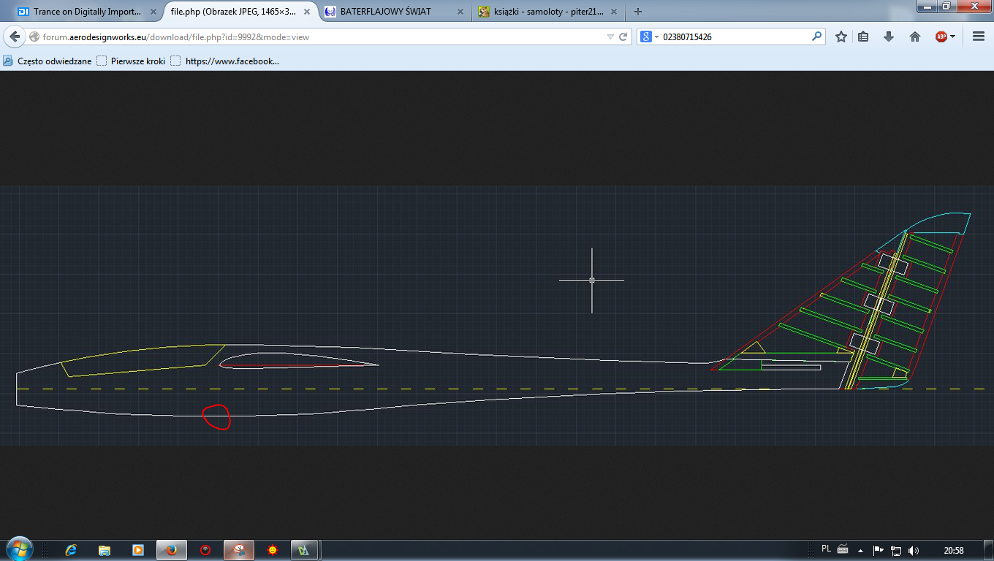Open the bookmarks list icon
Viewport: 994px width, 561px height.
coord(863,37)
